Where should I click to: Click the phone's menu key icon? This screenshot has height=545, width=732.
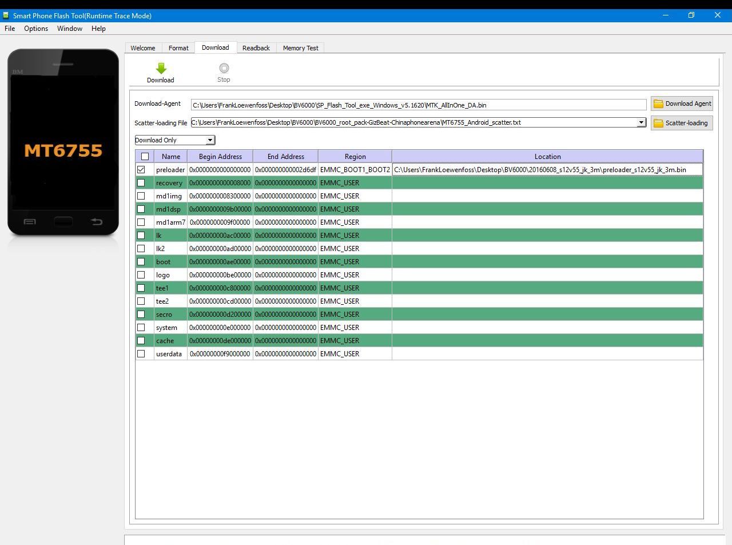tap(30, 222)
